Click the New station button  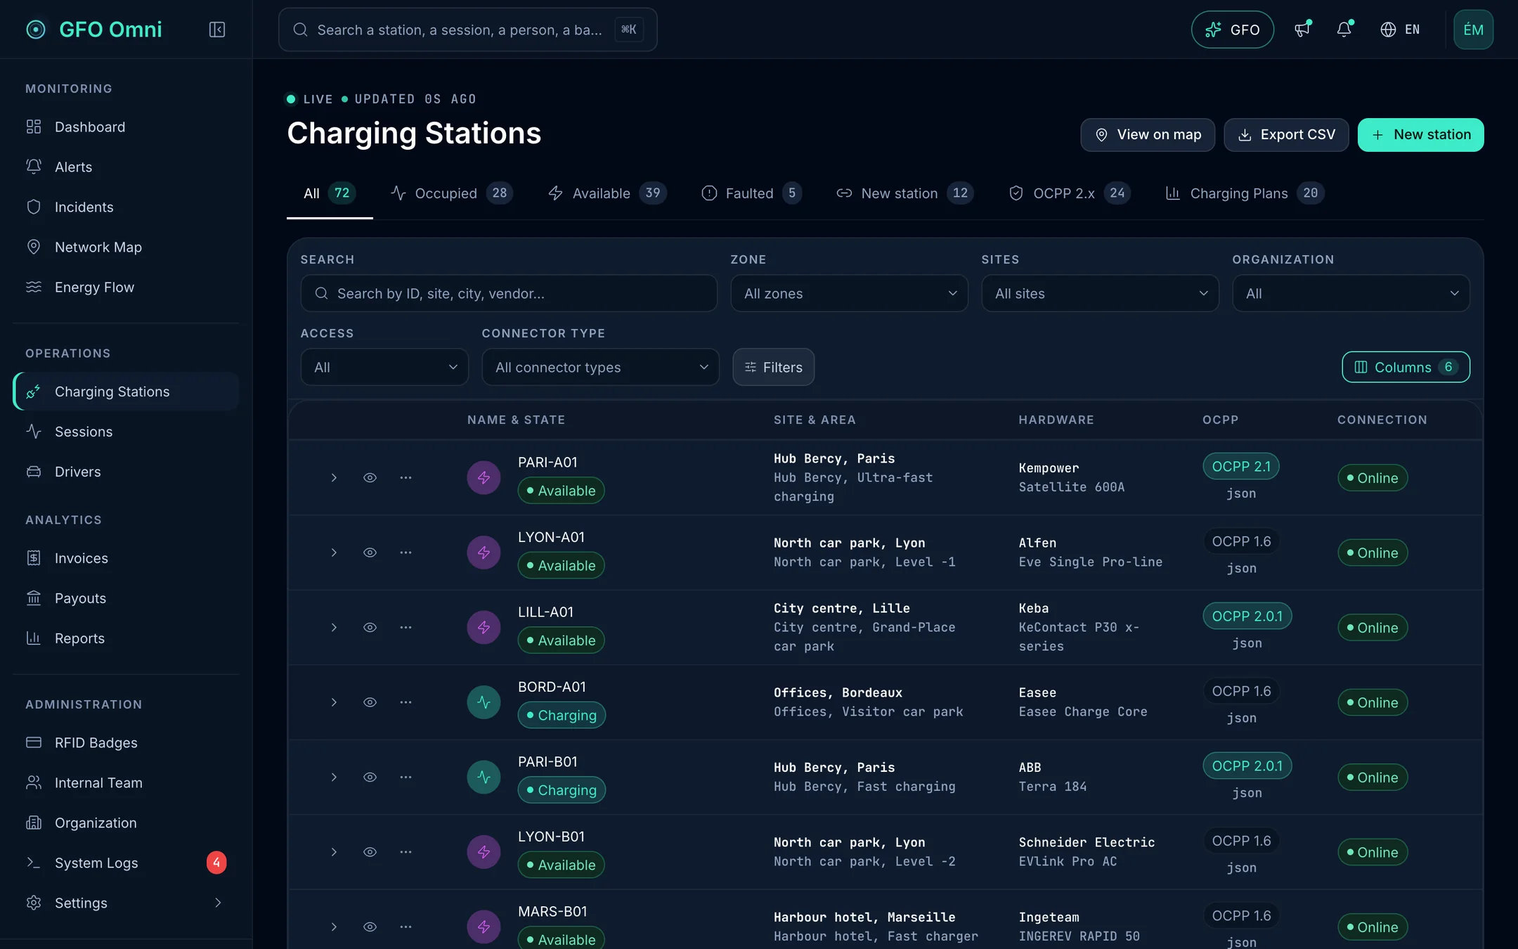pyautogui.click(x=1420, y=135)
